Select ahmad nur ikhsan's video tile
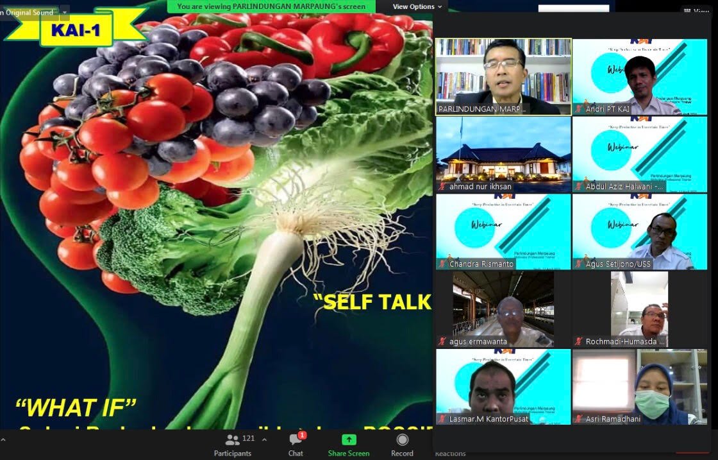 (x=503, y=154)
